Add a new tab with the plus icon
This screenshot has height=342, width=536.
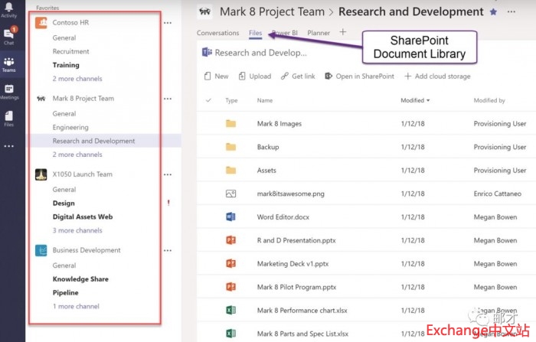342,32
